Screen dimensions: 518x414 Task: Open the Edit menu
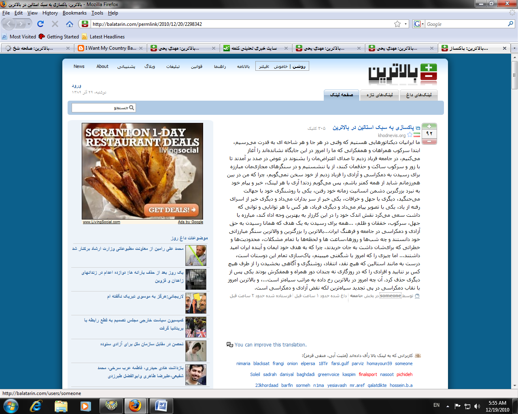[x=19, y=13]
